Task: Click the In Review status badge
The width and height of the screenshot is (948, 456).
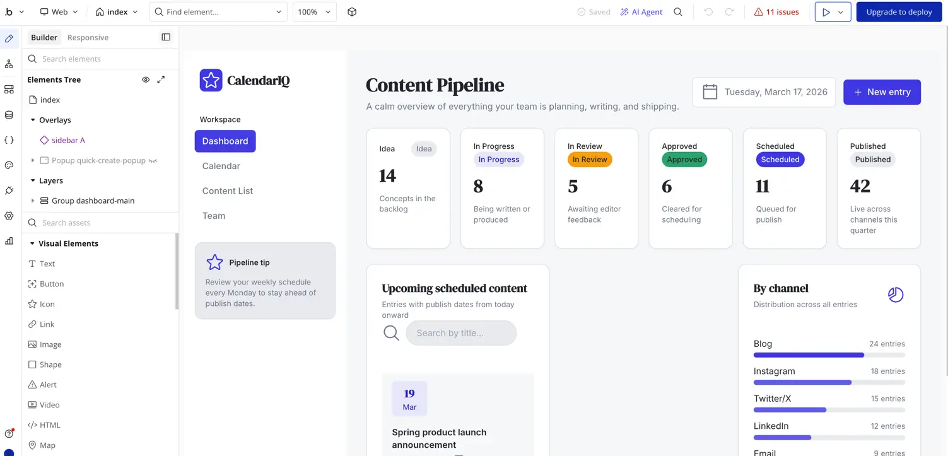Action: (x=590, y=160)
